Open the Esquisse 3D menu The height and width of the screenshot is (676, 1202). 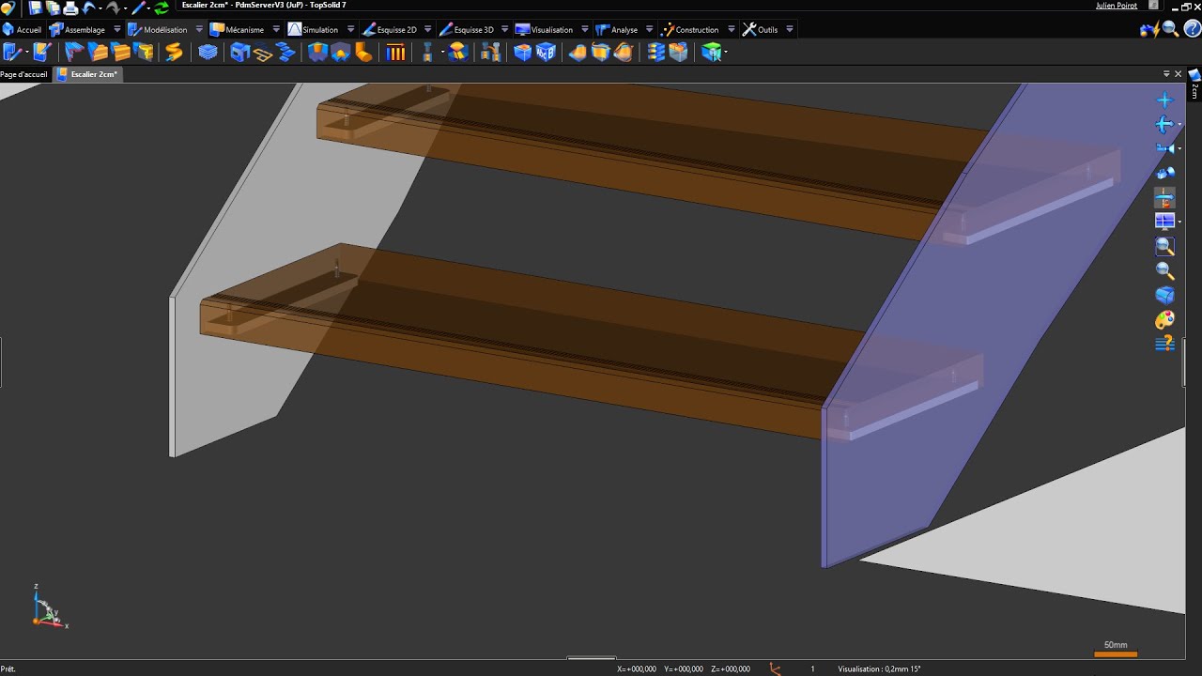click(x=468, y=29)
